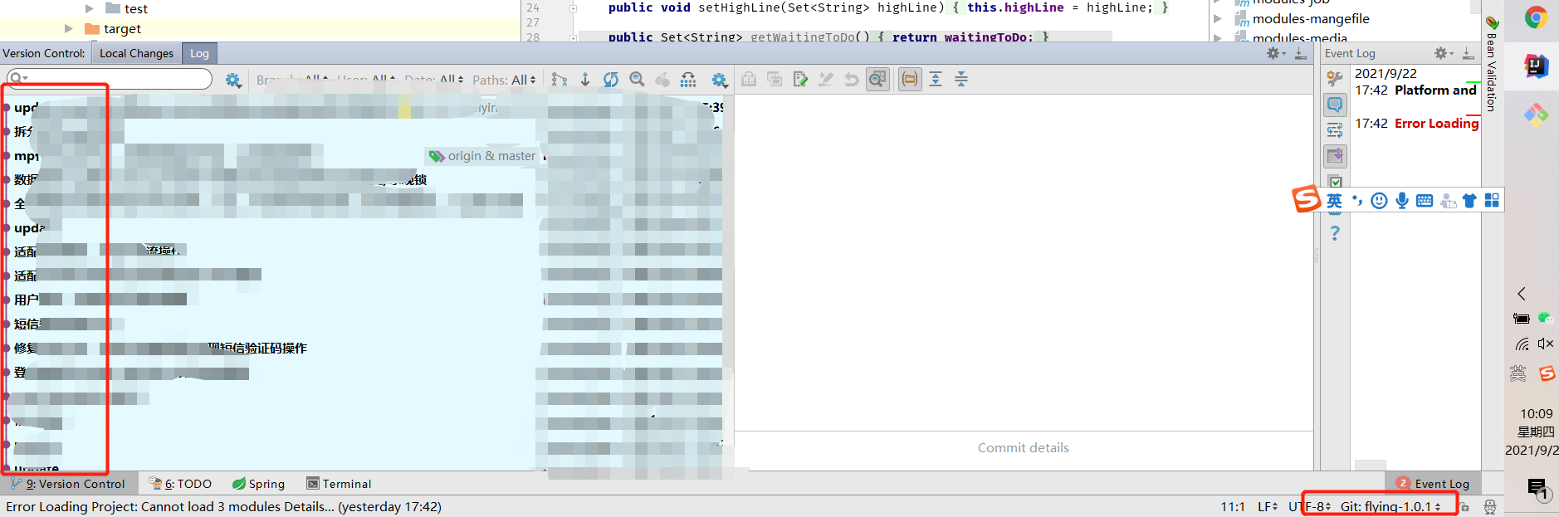Viewport: 1559px width, 517px height.
Task: Open the Git: flying-1.0.1 branch selector
Action: point(1390,506)
